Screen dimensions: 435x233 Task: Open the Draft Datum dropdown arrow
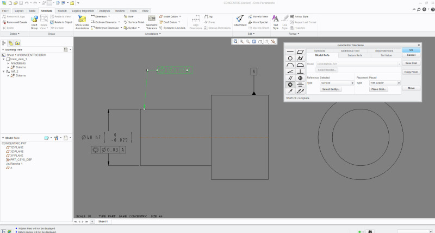coord(179,22)
